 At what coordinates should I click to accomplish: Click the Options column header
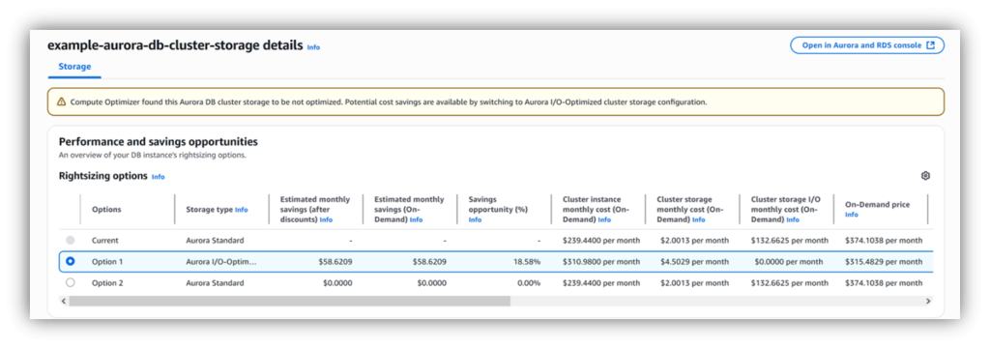tap(106, 210)
